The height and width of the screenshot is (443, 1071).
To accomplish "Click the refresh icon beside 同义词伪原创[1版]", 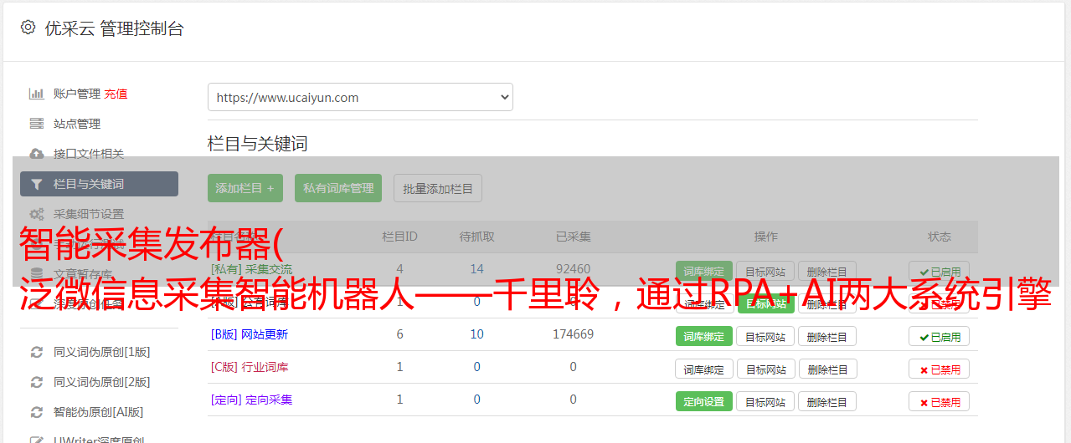I will click(x=37, y=352).
